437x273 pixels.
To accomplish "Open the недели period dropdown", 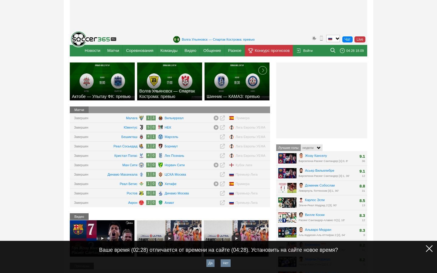I will point(312,148).
